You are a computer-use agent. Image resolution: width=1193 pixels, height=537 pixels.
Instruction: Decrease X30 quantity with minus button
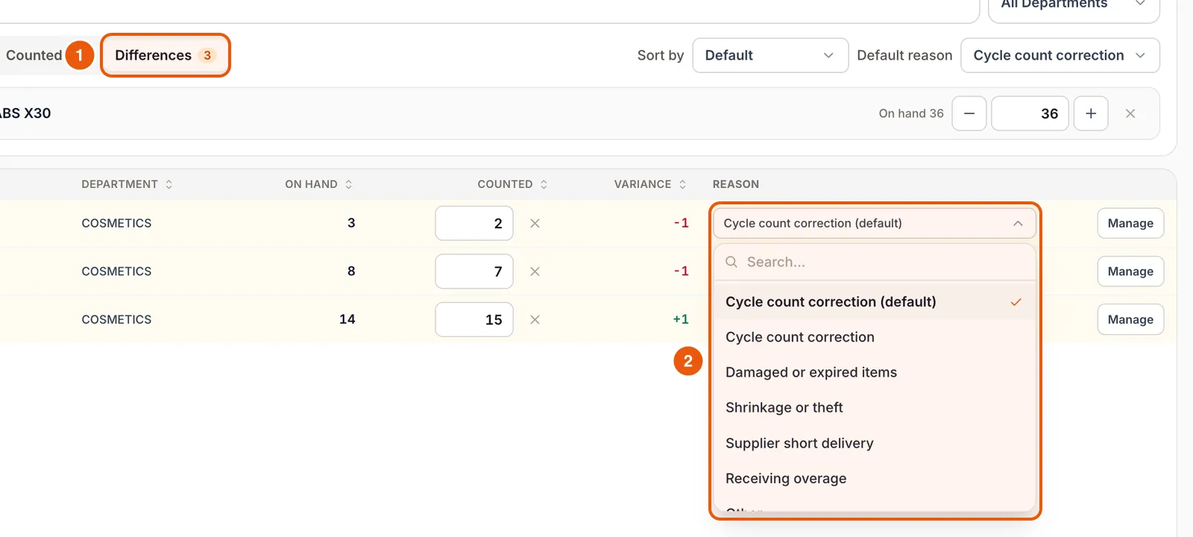point(969,113)
